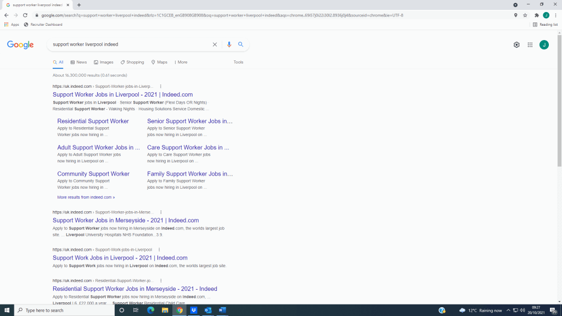
Task: Expand the More search filters menu
Action: 181,62
